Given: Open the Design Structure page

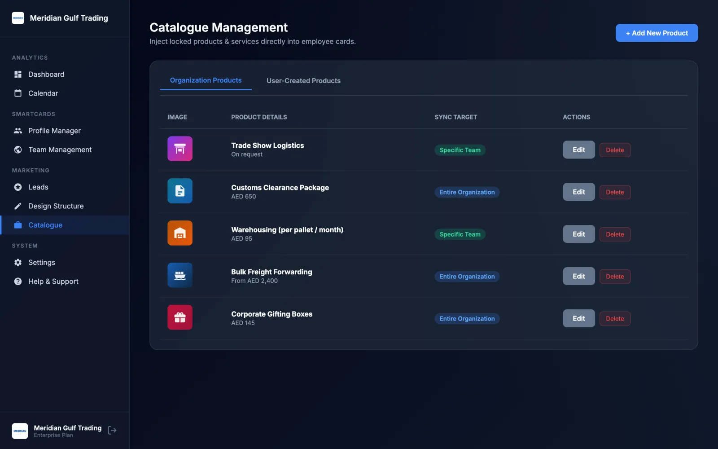Looking at the screenshot, I should coord(65,206).
